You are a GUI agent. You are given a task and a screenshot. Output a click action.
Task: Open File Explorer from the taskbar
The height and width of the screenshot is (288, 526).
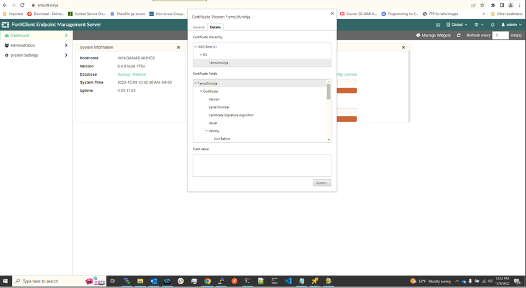(x=140, y=281)
